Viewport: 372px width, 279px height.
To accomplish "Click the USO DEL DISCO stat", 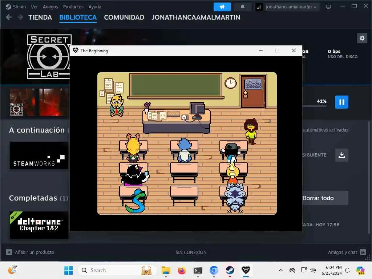I will click(x=342, y=54).
